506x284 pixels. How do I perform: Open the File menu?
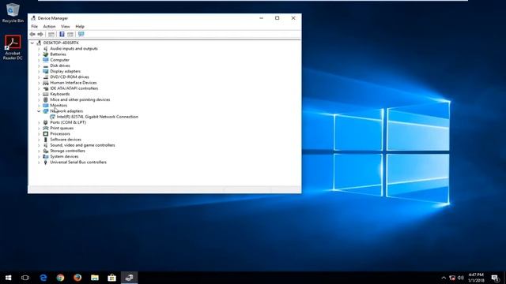35,26
